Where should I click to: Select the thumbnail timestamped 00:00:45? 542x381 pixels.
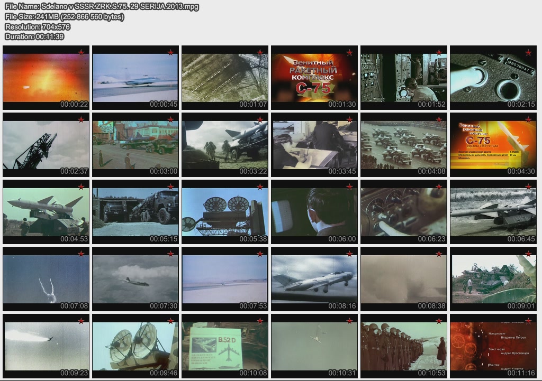[135, 77]
